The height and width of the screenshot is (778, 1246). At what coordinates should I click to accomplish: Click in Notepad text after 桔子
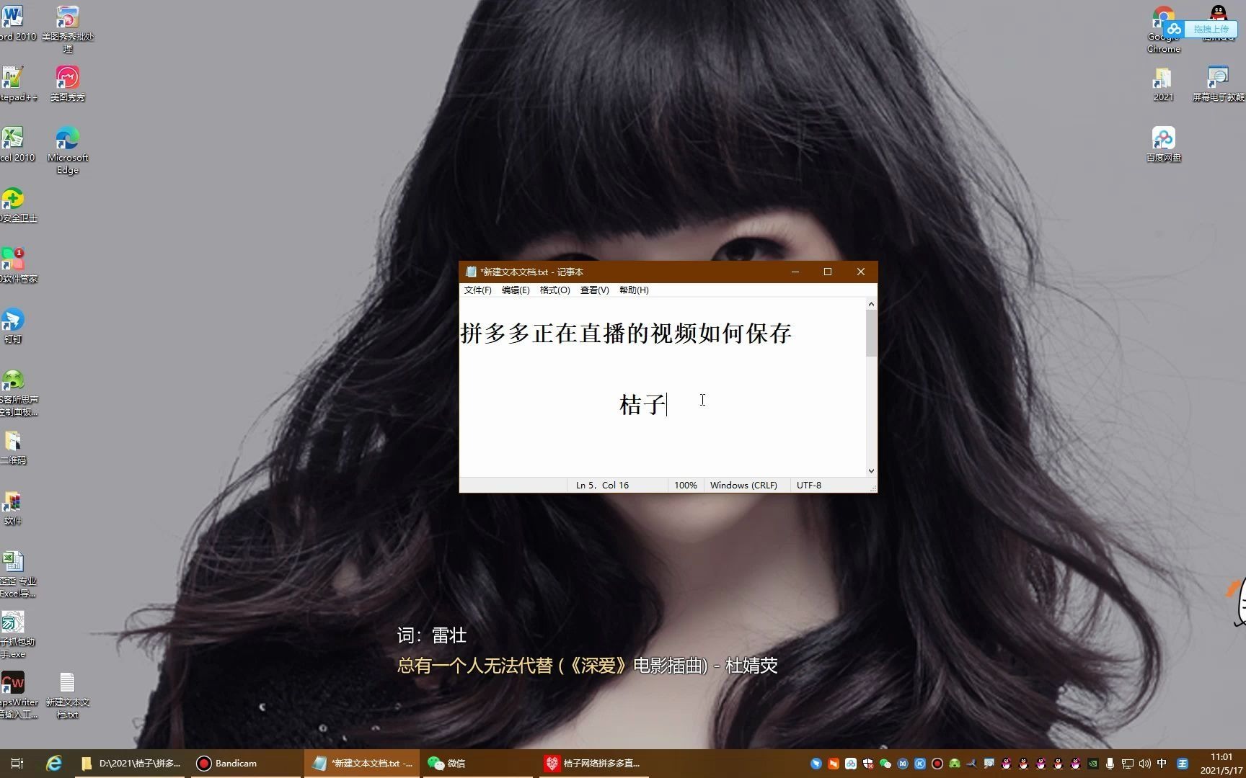(x=668, y=404)
